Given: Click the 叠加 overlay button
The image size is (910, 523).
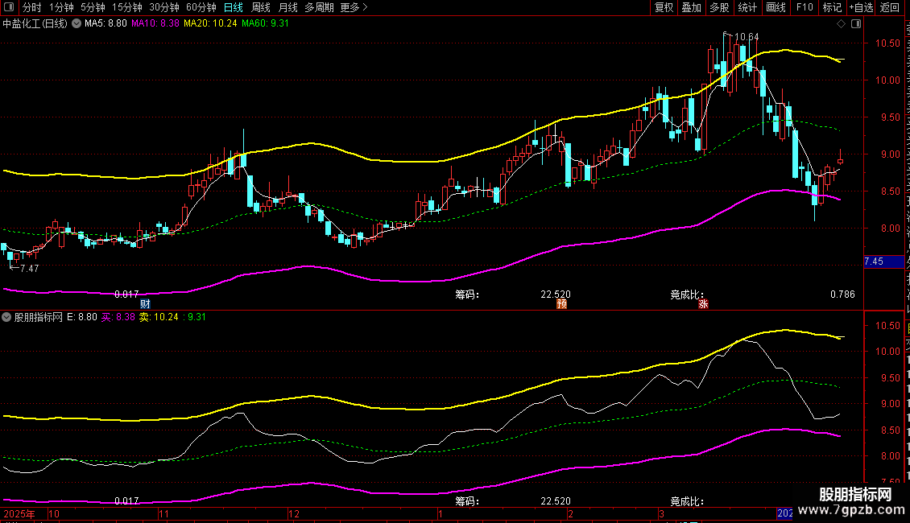Looking at the screenshot, I should tap(691, 7).
